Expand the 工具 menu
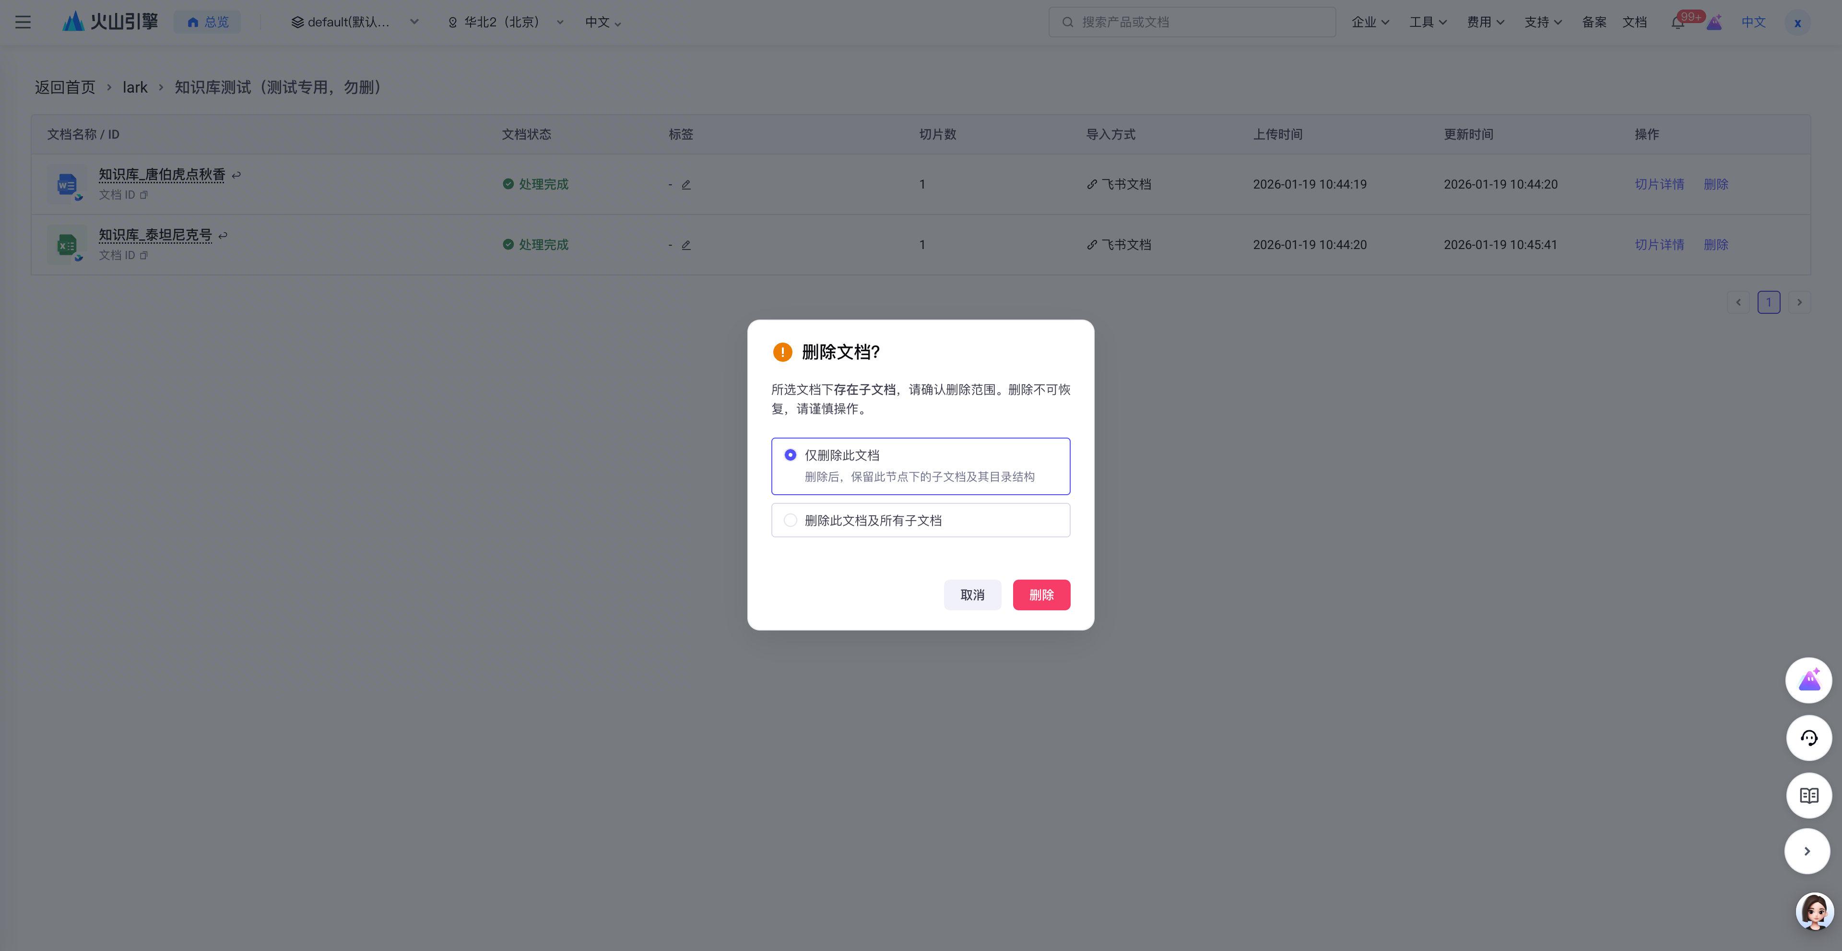Image resolution: width=1842 pixels, height=951 pixels. coord(1428,22)
